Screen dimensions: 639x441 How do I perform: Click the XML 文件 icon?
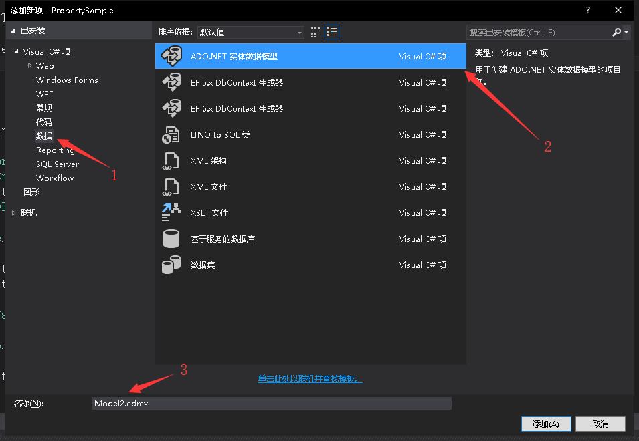coord(171,186)
